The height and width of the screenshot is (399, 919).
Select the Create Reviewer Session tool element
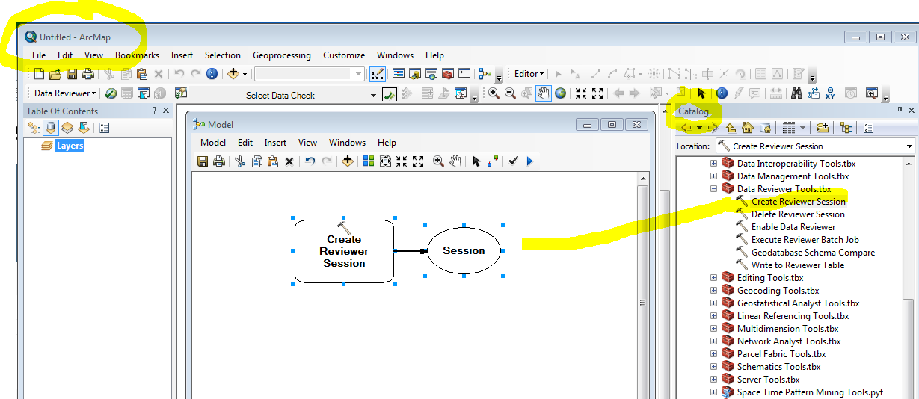(344, 251)
